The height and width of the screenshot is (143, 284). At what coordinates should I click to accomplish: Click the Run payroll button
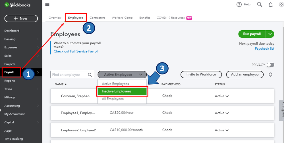coord(252,34)
